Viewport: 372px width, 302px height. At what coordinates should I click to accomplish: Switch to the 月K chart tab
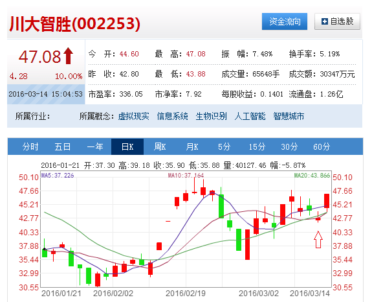tap(192, 146)
